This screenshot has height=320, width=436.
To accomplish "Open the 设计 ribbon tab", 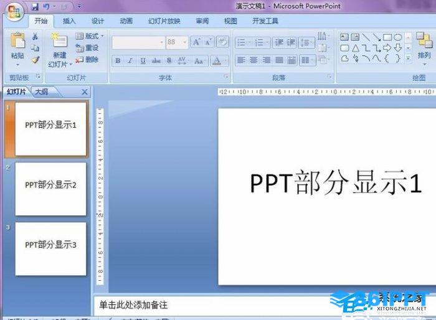I will click(98, 21).
